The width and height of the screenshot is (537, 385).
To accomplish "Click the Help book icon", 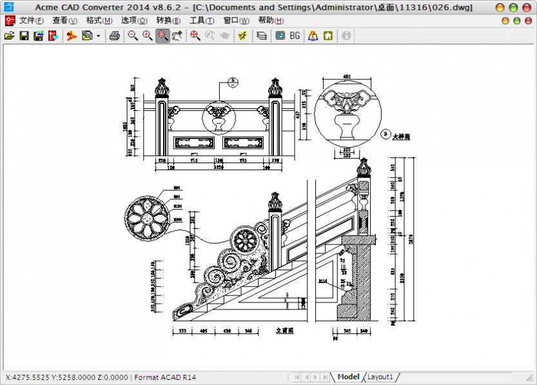I will click(x=313, y=35).
